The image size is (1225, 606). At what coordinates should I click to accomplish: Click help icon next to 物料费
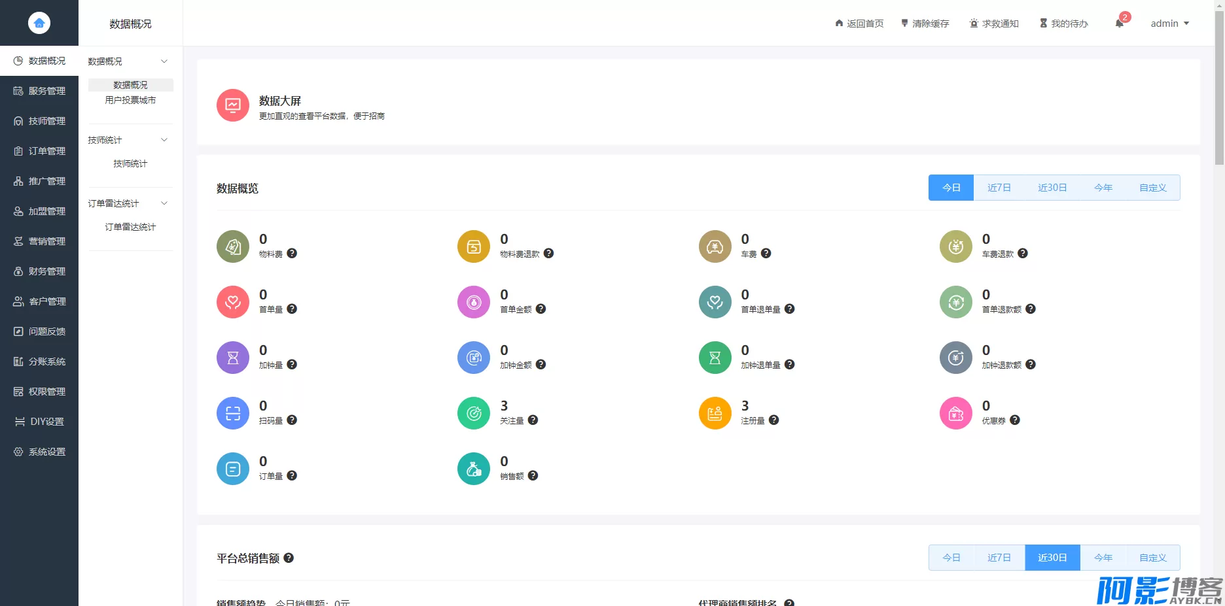[292, 254]
